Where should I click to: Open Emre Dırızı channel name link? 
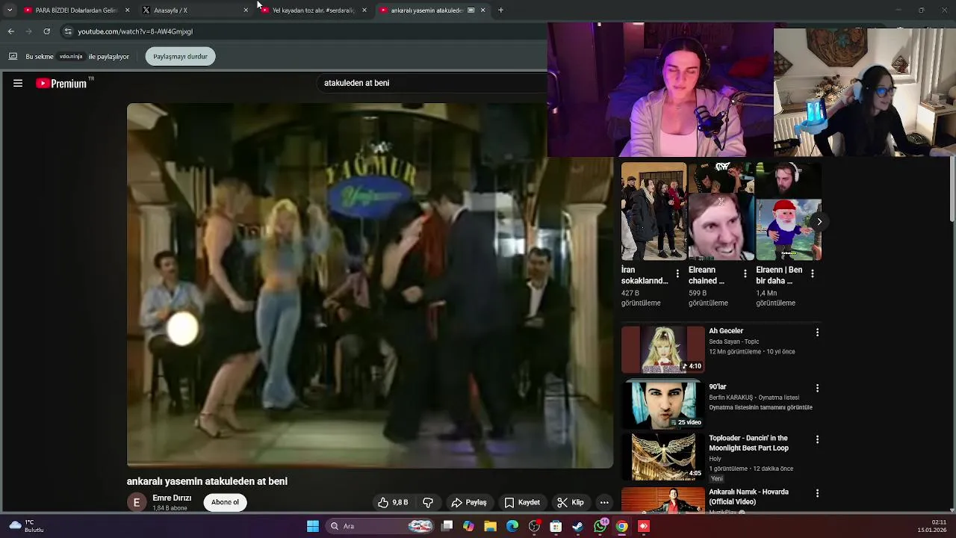pyautogui.click(x=172, y=498)
